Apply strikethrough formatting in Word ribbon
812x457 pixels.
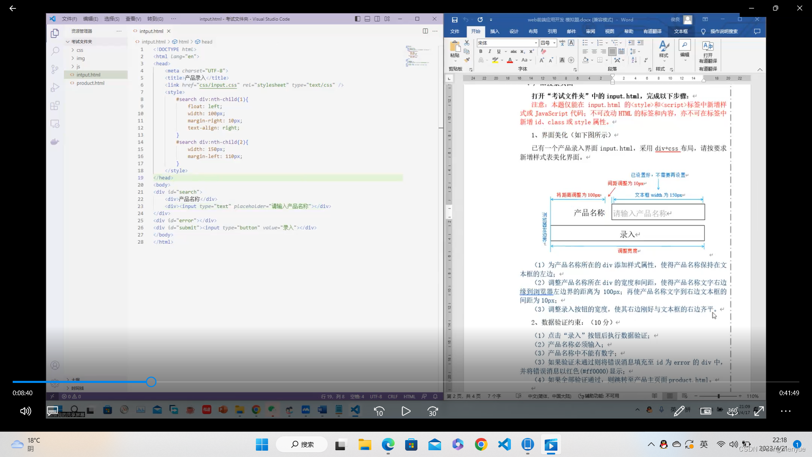[513, 51]
